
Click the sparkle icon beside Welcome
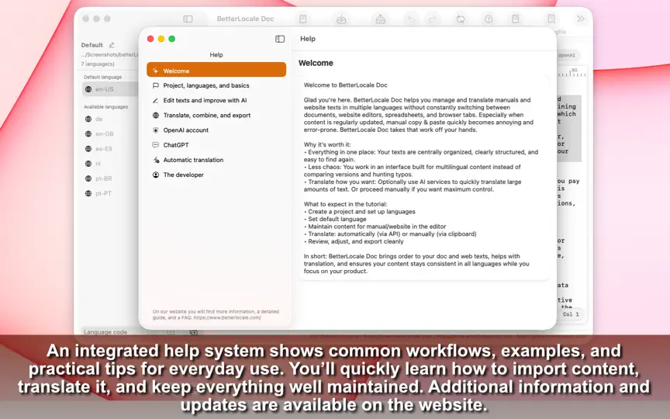[x=156, y=71]
